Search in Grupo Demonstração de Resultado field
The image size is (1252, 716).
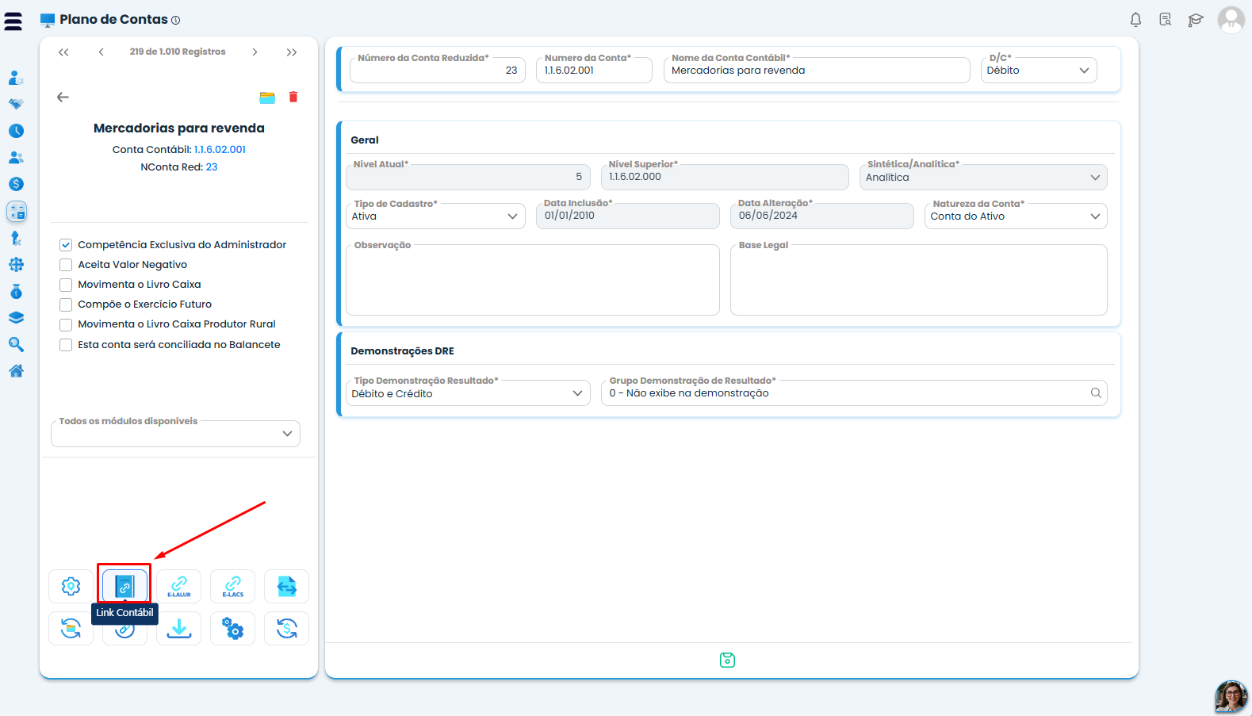[x=1096, y=393]
